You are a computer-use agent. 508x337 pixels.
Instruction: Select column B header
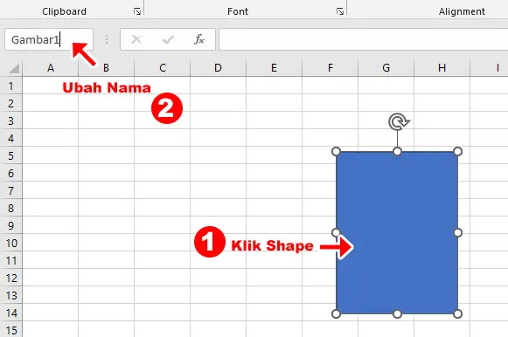[x=106, y=68]
